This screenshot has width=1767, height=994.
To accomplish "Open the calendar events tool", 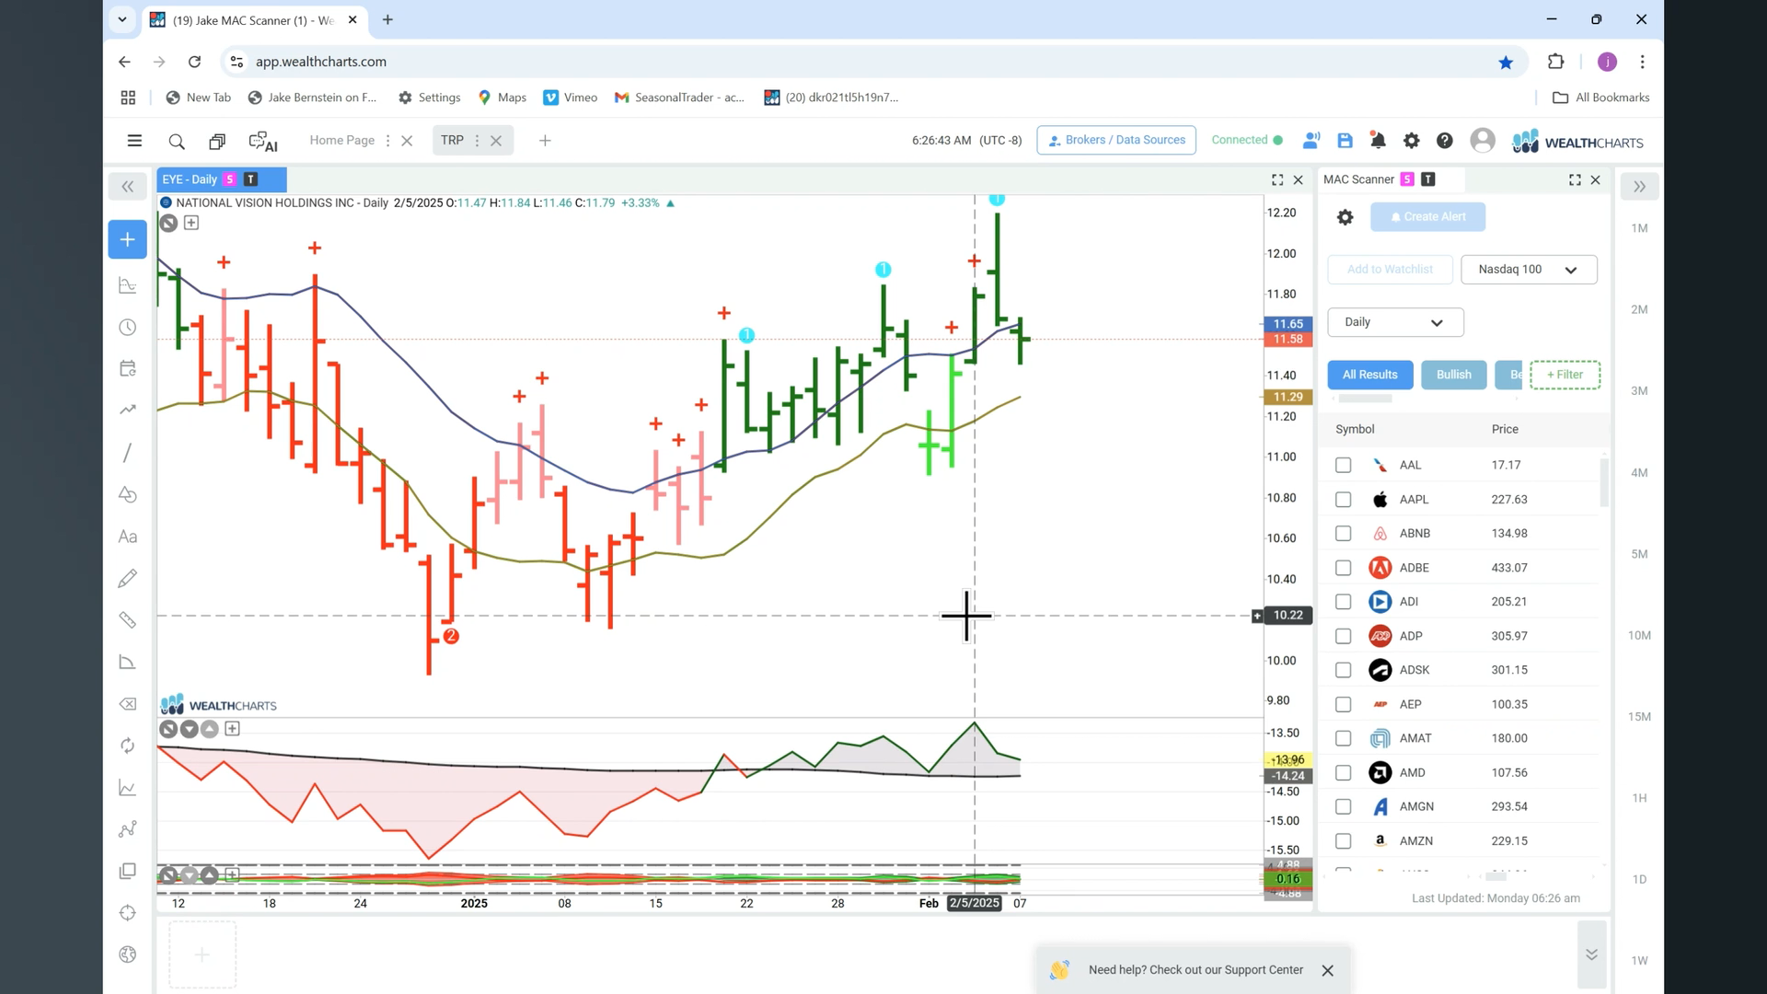I will click(128, 368).
